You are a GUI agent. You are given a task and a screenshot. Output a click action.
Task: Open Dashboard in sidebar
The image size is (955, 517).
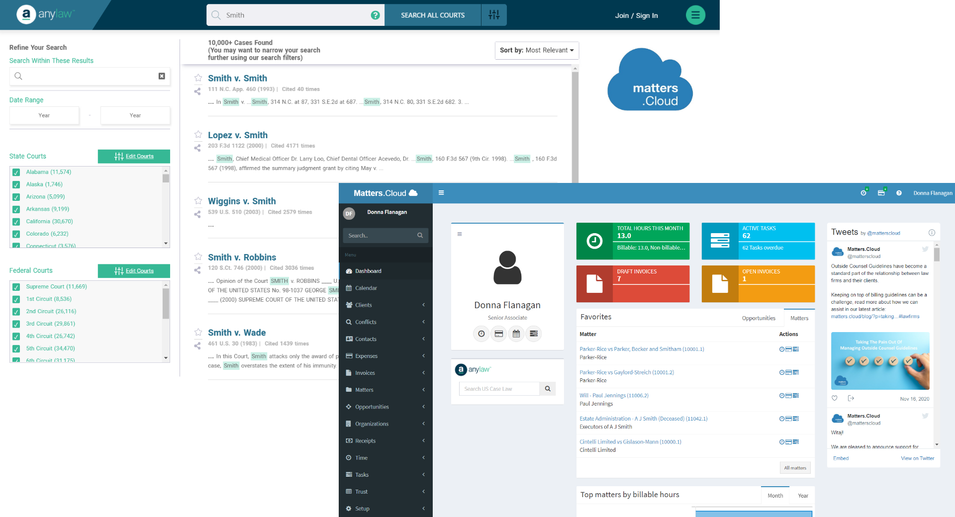tap(385, 271)
